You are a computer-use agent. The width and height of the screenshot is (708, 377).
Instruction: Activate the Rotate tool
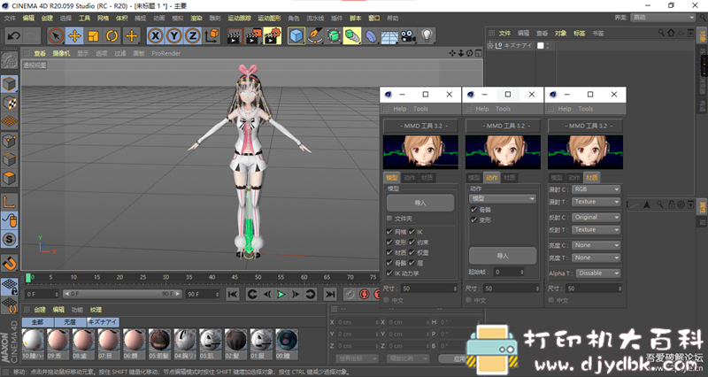[x=112, y=35]
